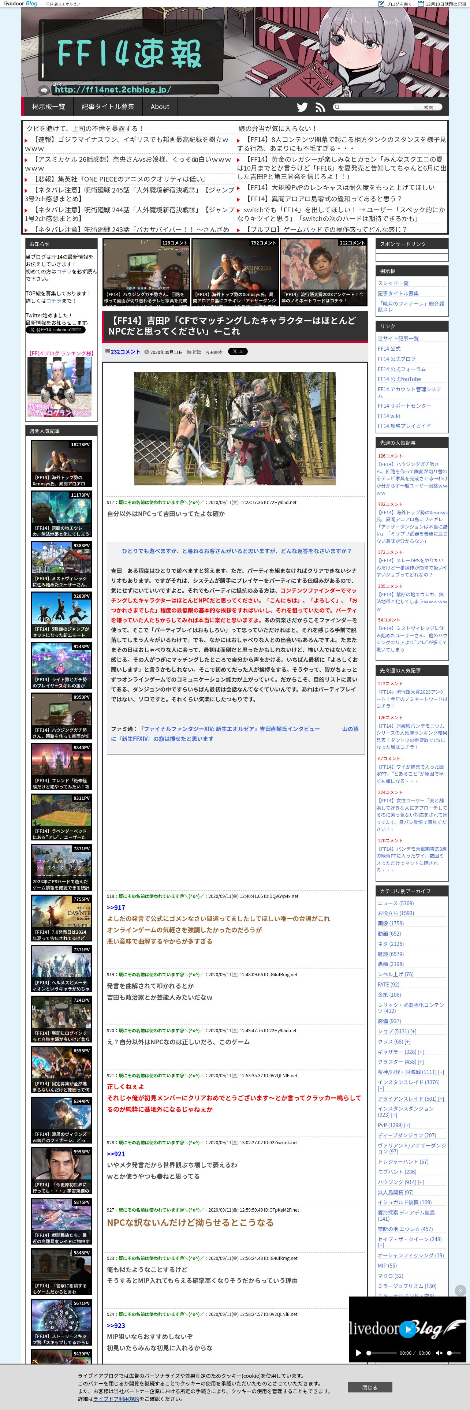
Task: Click the X post share button under title
Action: point(238,351)
